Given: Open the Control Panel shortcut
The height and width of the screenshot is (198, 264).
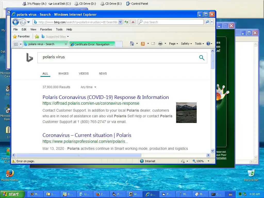Looking at the screenshot, I should click(137, 4).
